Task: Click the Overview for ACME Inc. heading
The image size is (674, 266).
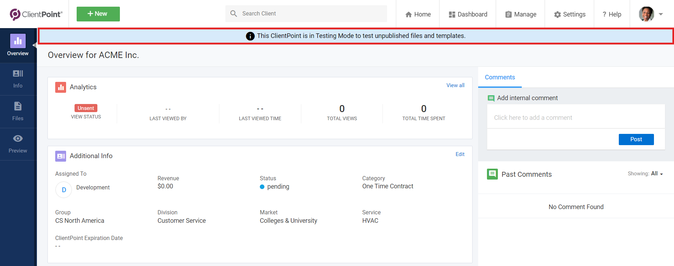Action: pyautogui.click(x=94, y=55)
